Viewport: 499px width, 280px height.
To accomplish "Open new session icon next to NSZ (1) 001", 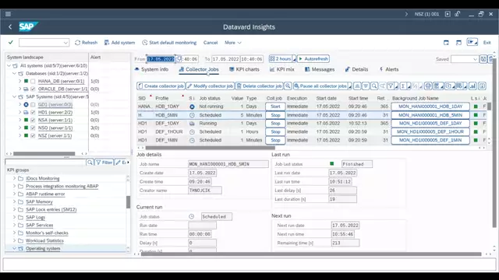I will point(448,14).
